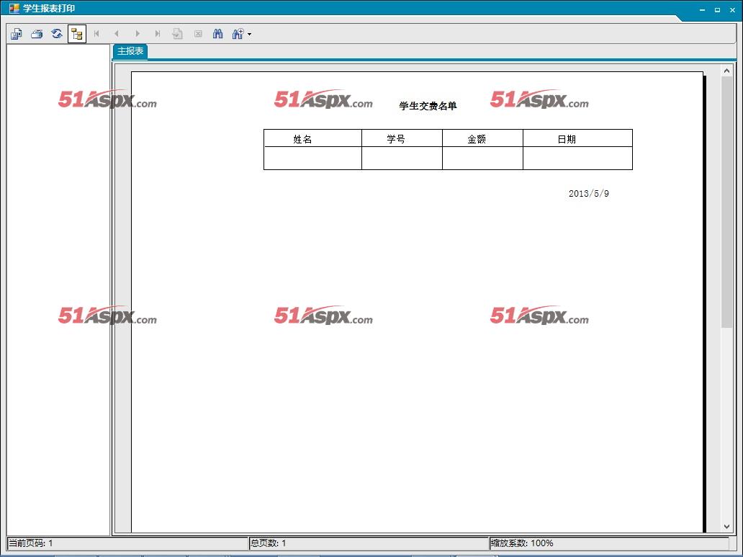The image size is (743, 557).
Task: Refresh the report data
Action: pyautogui.click(x=57, y=34)
